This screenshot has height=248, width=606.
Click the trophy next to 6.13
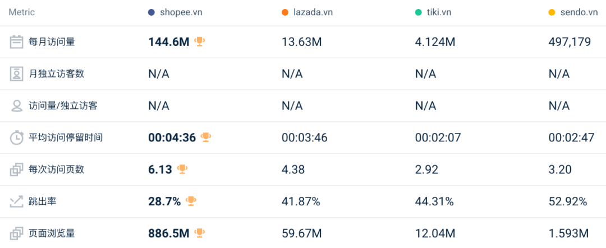182,169
